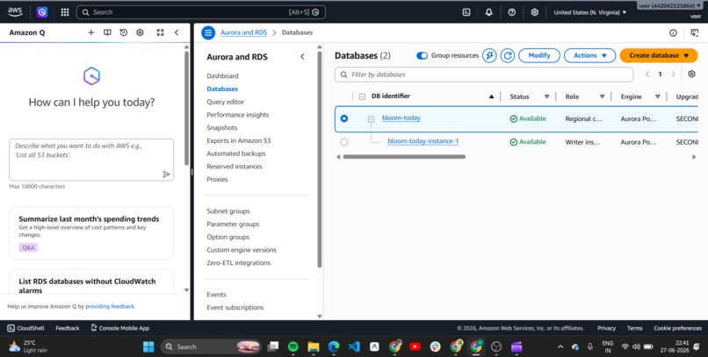The height and width of the screenshot is (357, 708).
Task: Sort by Status column
Action: point(546,96)
